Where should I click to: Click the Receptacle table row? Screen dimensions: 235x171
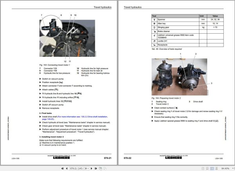coord(188,45)
